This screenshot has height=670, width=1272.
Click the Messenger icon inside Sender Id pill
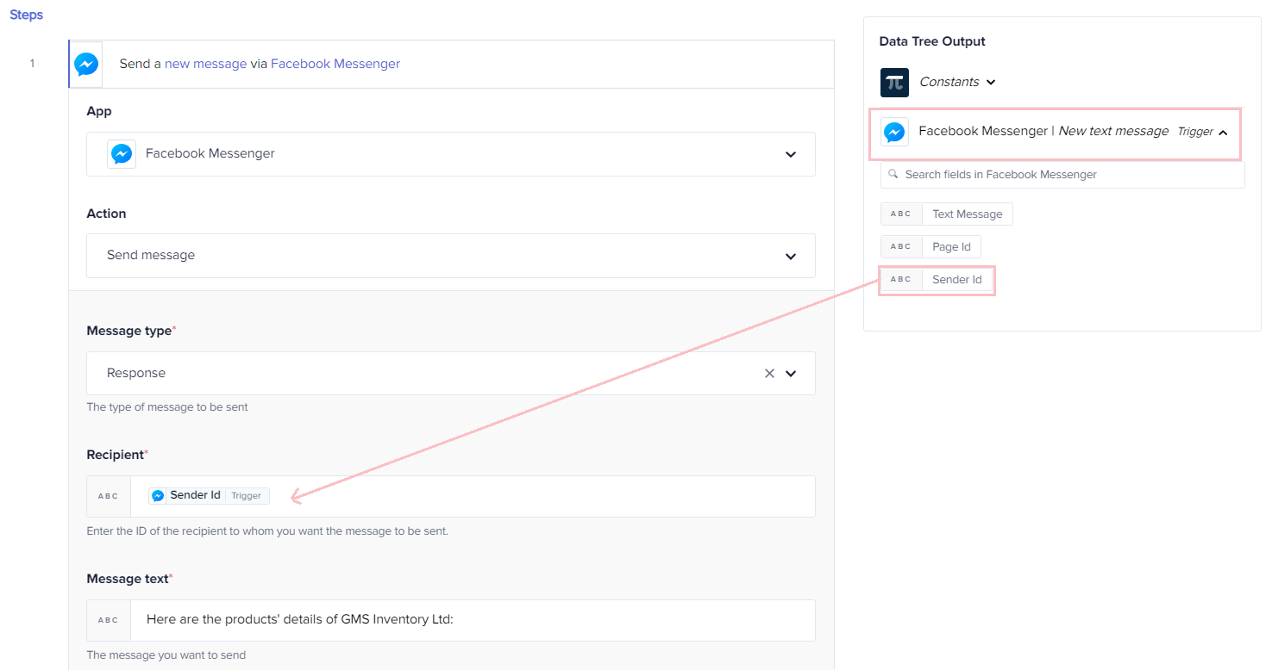click(158, 496)
